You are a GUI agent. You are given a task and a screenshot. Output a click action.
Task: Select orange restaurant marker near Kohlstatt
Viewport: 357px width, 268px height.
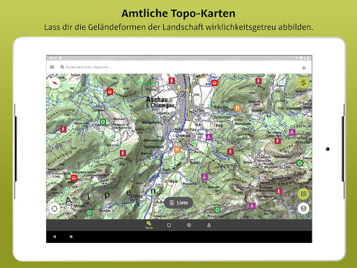[237, 108]
